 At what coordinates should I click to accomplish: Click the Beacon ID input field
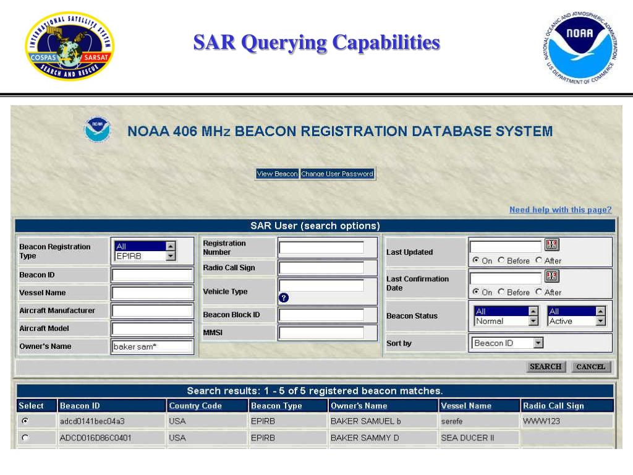coord(152,275)
